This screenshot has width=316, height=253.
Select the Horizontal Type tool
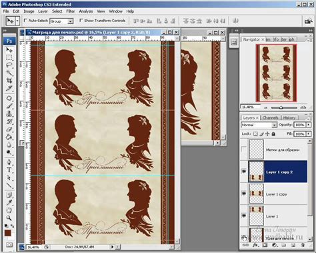pyautogui.click(x=9, y=170)
